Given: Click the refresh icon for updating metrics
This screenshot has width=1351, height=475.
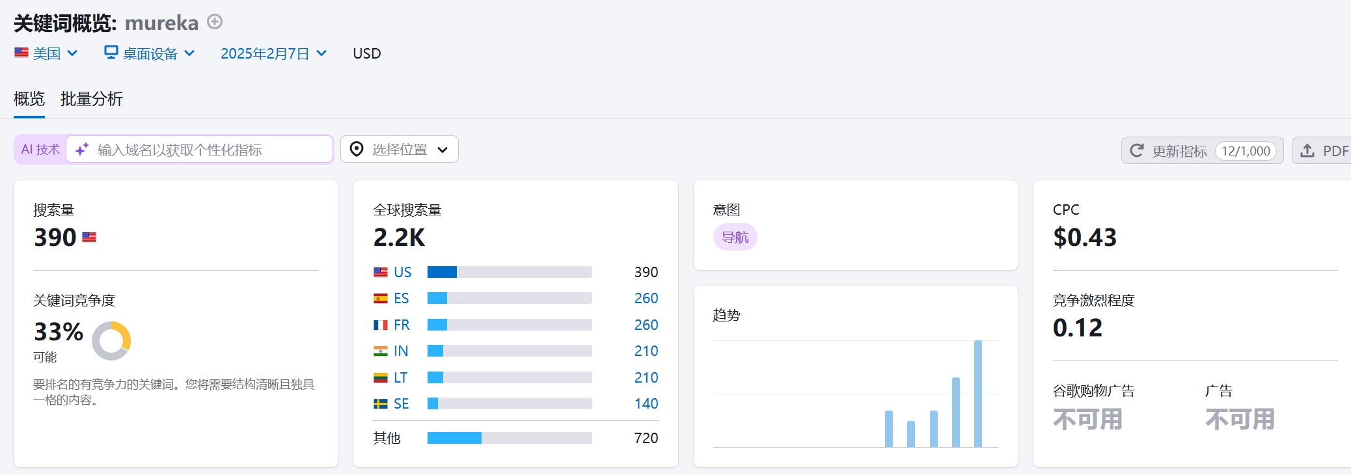Looking at the screenshot, I should [x=1137, y=151].
